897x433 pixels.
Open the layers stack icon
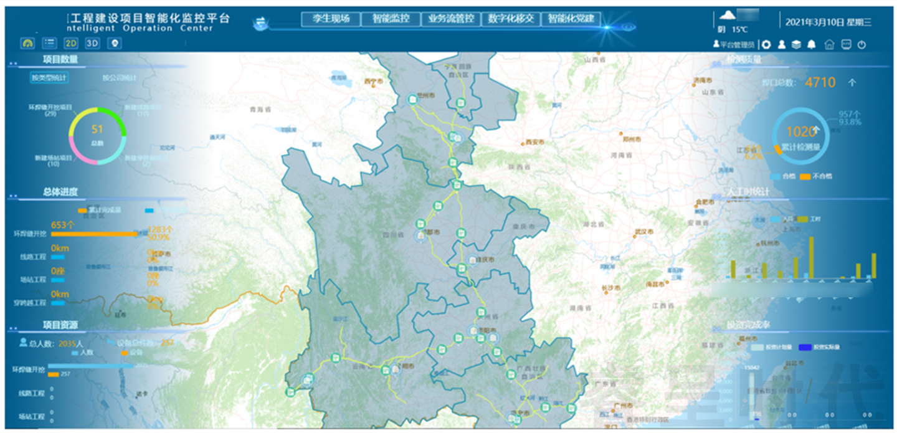coord(796,44)
